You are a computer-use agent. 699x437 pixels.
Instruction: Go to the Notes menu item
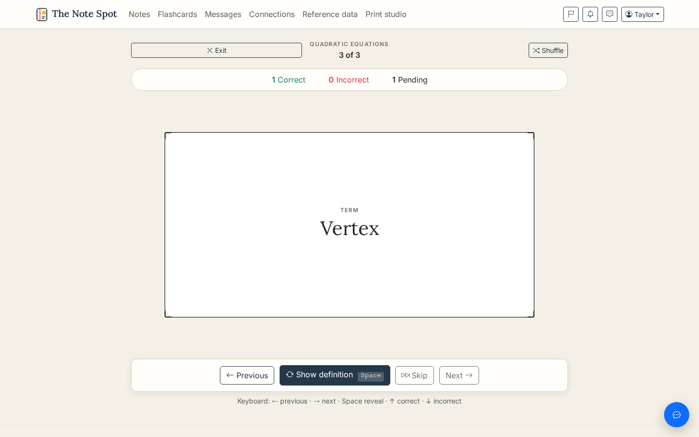[x=139, y=14]
